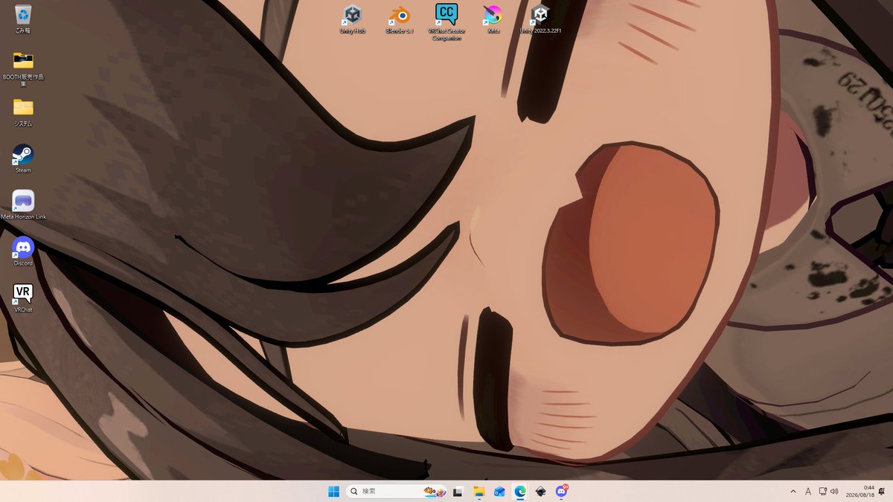Select the Discord desktop shortcut
The height and width of the screenshot is (502, 893).
coord(23,251)
